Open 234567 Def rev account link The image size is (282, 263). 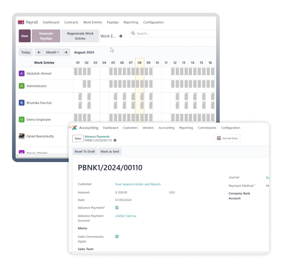click(126, 216)
